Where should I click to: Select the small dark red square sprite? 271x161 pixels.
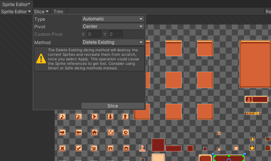(x=205, y=149)
